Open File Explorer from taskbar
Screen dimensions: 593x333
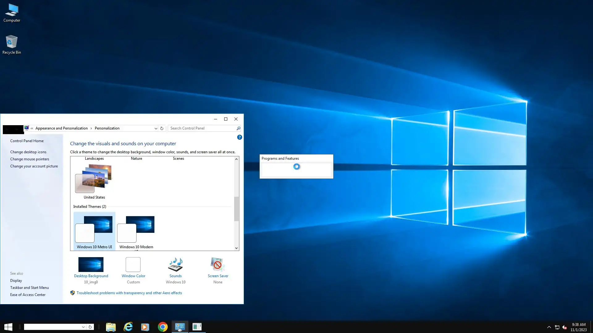111,327
